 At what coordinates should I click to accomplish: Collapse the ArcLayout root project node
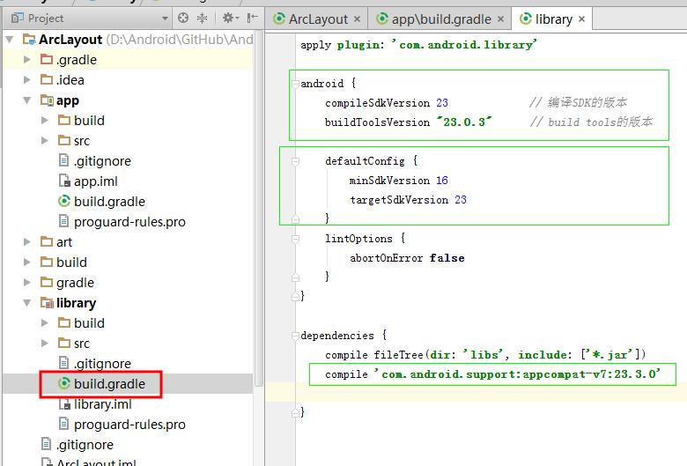coord(10,40)
